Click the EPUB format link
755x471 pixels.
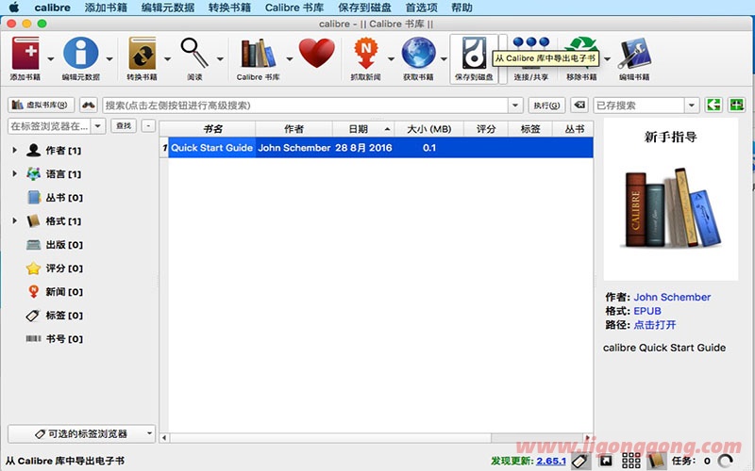point(647,311)
